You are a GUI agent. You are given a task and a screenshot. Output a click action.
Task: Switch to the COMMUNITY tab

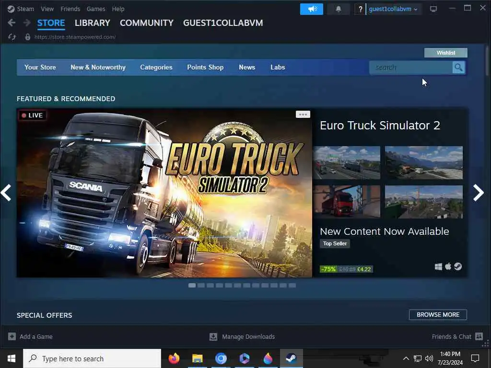click(147, 23)
